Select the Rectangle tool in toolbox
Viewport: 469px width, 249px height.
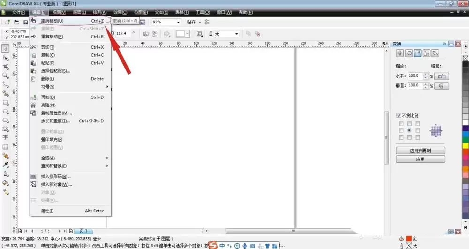click(5, 102)
